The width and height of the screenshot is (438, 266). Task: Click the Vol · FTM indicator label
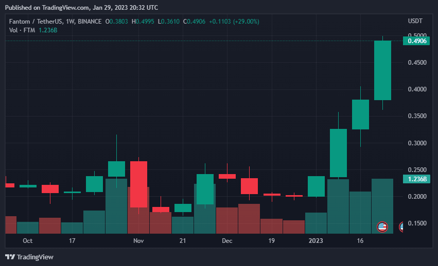click(x=22, y=30)
